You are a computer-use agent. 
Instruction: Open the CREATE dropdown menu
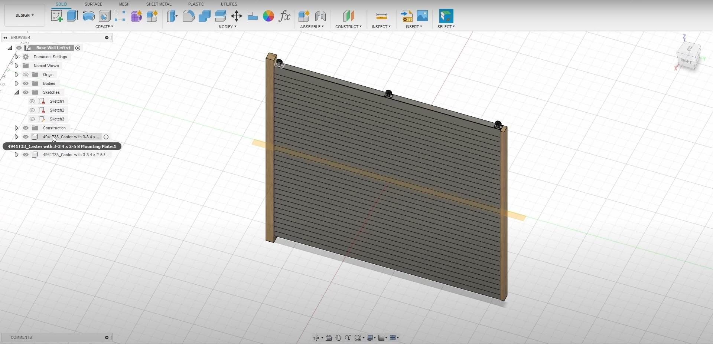click(x=104, y=27)
